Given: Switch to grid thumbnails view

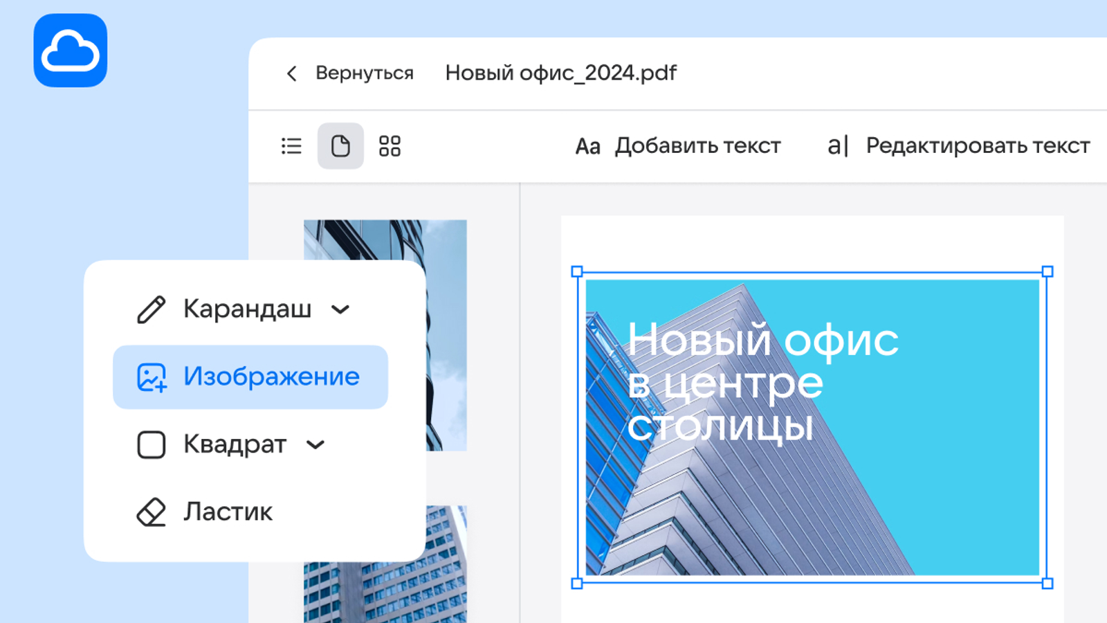Looking at the screenshot, I should coord(390,146).
